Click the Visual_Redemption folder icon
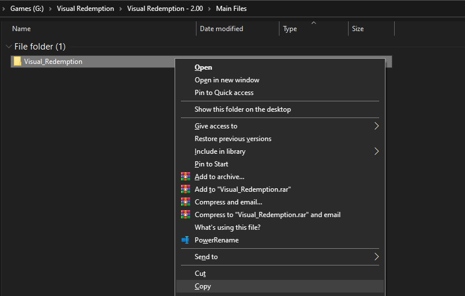465x296 pixels. click(17, 62)
